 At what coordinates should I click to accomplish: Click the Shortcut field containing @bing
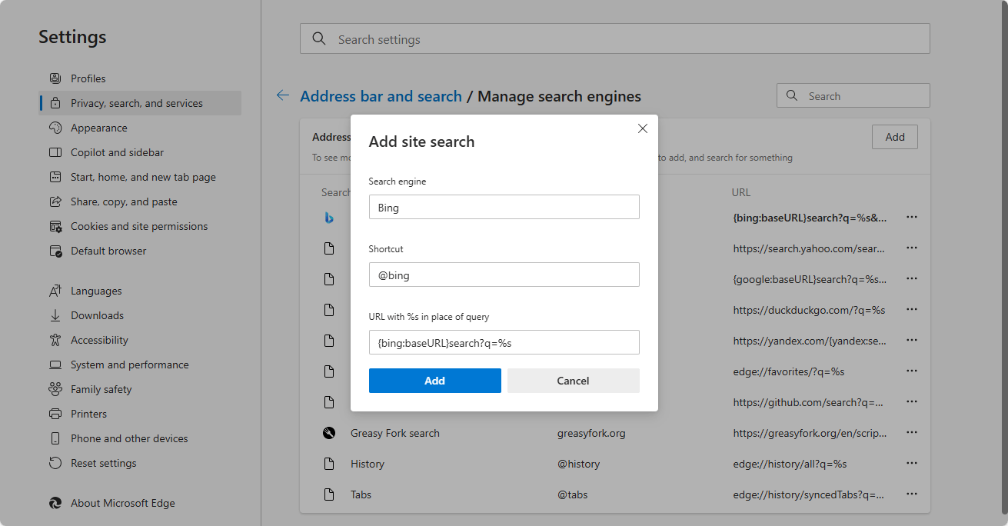point(504,275)
